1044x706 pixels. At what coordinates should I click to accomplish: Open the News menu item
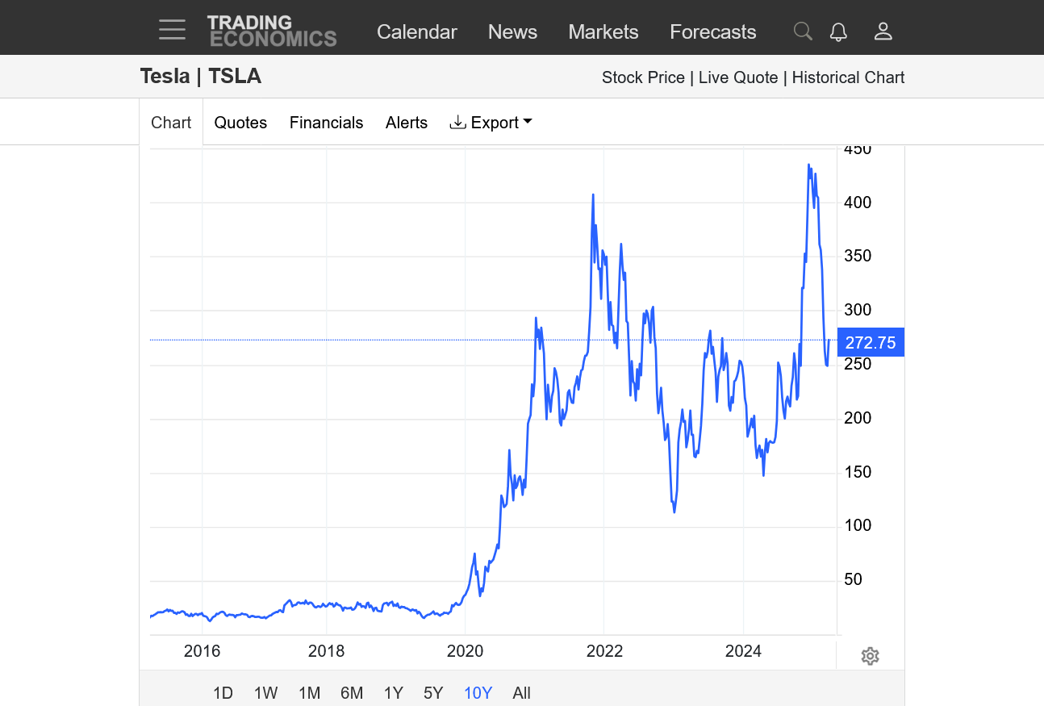point(512,31)
